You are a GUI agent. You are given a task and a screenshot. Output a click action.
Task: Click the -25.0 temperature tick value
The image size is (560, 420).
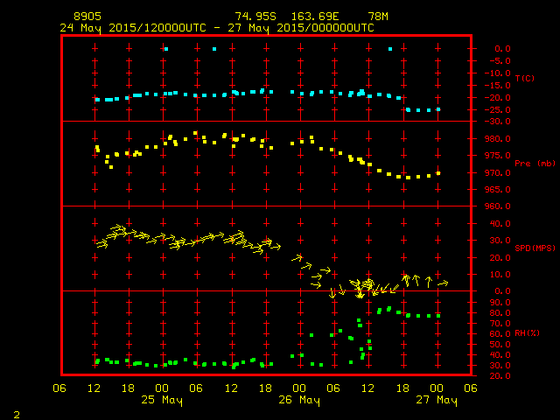click(498, 109)
